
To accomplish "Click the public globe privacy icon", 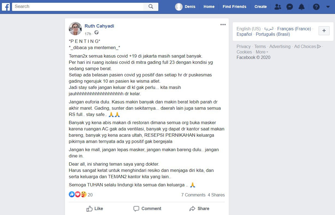I will click(x=96, y=32).
